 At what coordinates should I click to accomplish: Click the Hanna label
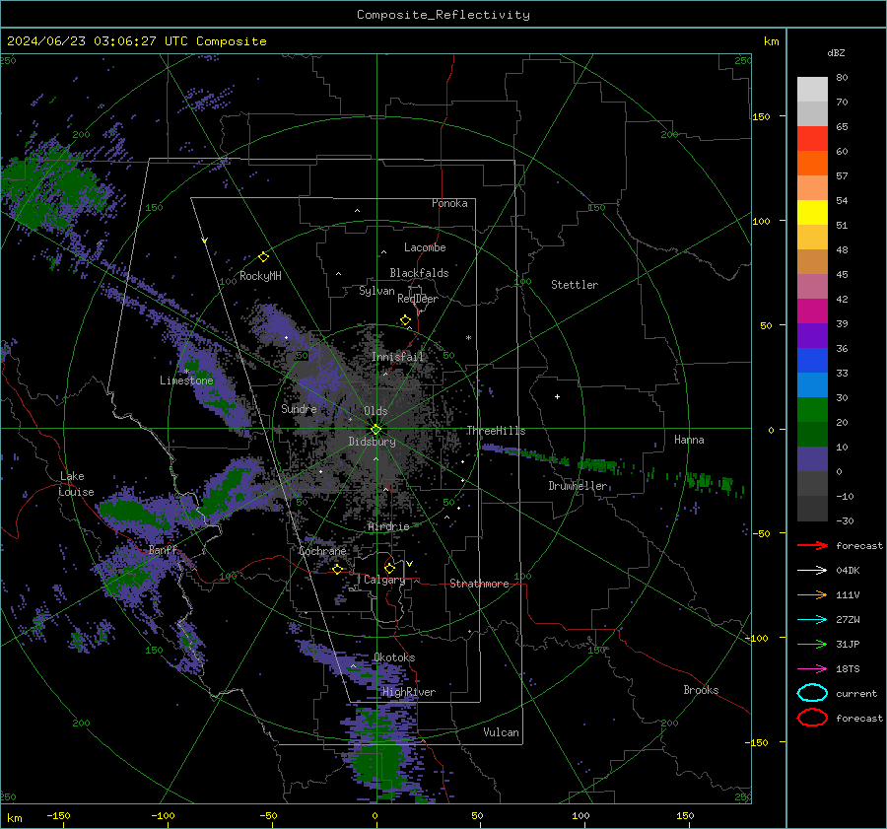[x=689, y=440]
